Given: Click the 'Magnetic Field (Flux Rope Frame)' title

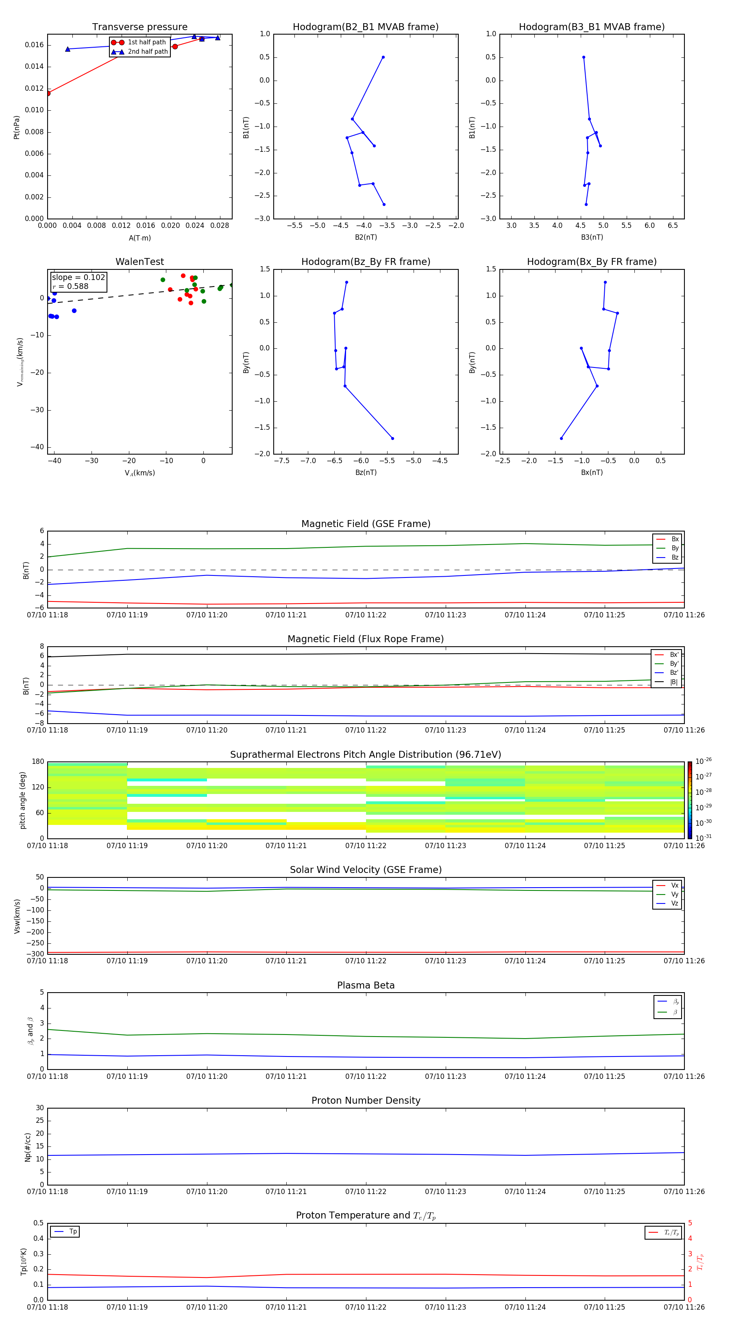Looking at the screenshot, I should tap(366, 639).
